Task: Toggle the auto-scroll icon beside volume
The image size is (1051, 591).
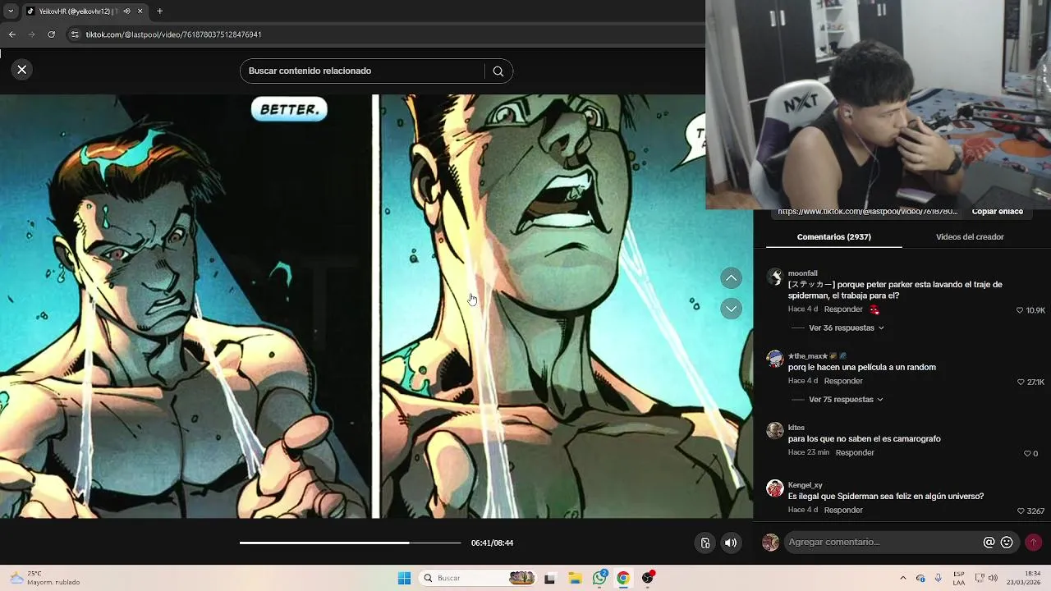Action: tap(705, 543)
